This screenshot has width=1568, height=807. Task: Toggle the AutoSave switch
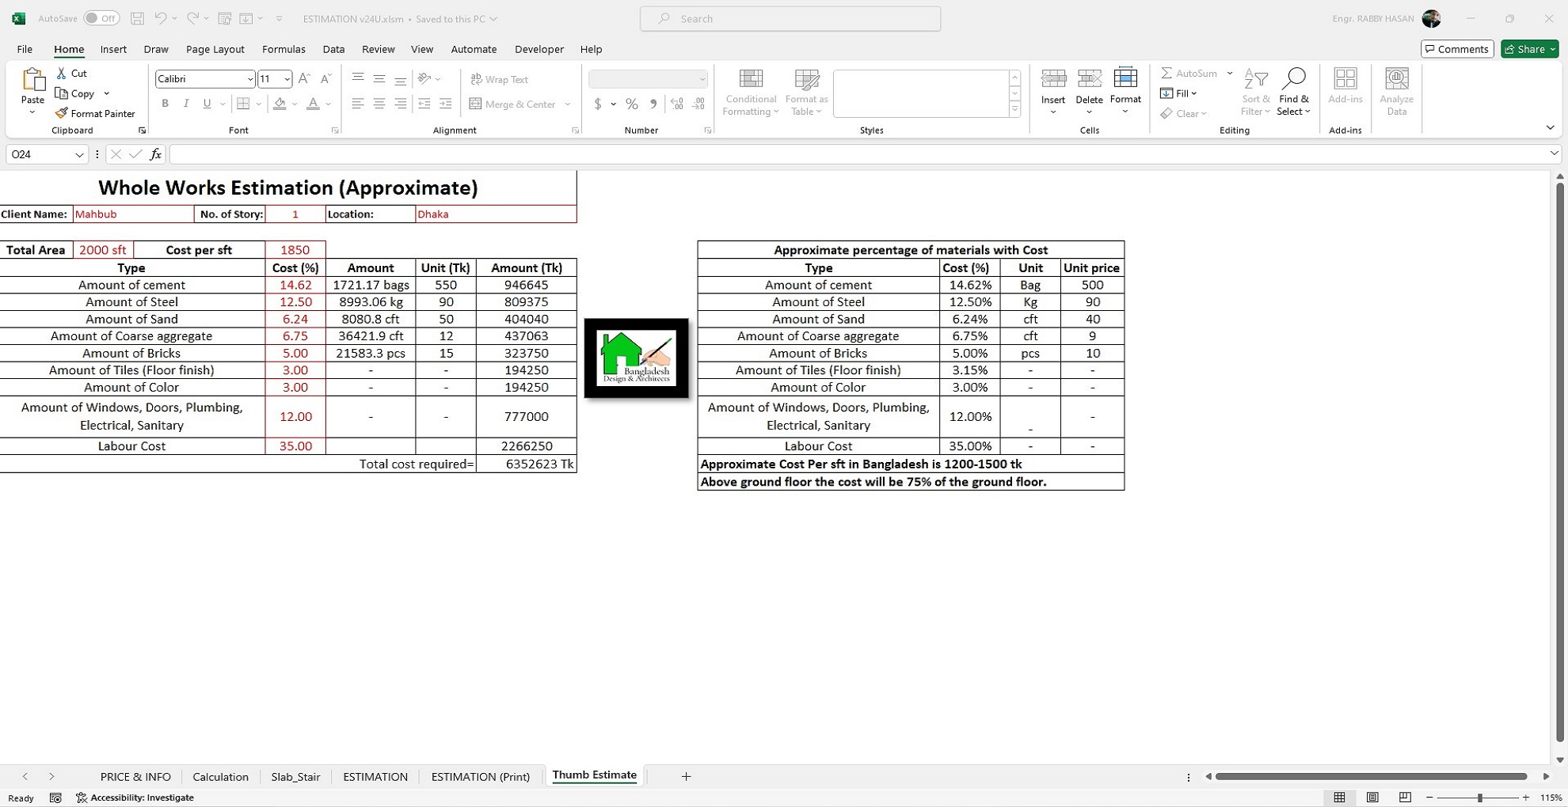[101, 18]
